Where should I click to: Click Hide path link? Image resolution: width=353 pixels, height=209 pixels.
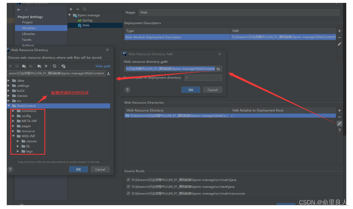click(x=103, y=66)
